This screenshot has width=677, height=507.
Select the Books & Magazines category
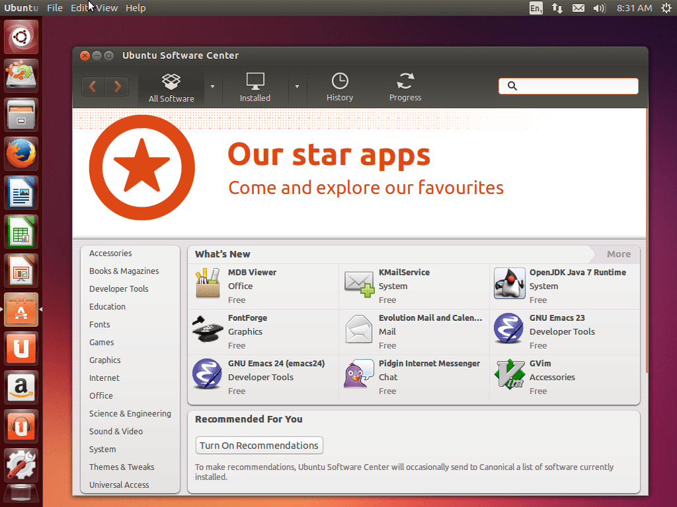124,271
